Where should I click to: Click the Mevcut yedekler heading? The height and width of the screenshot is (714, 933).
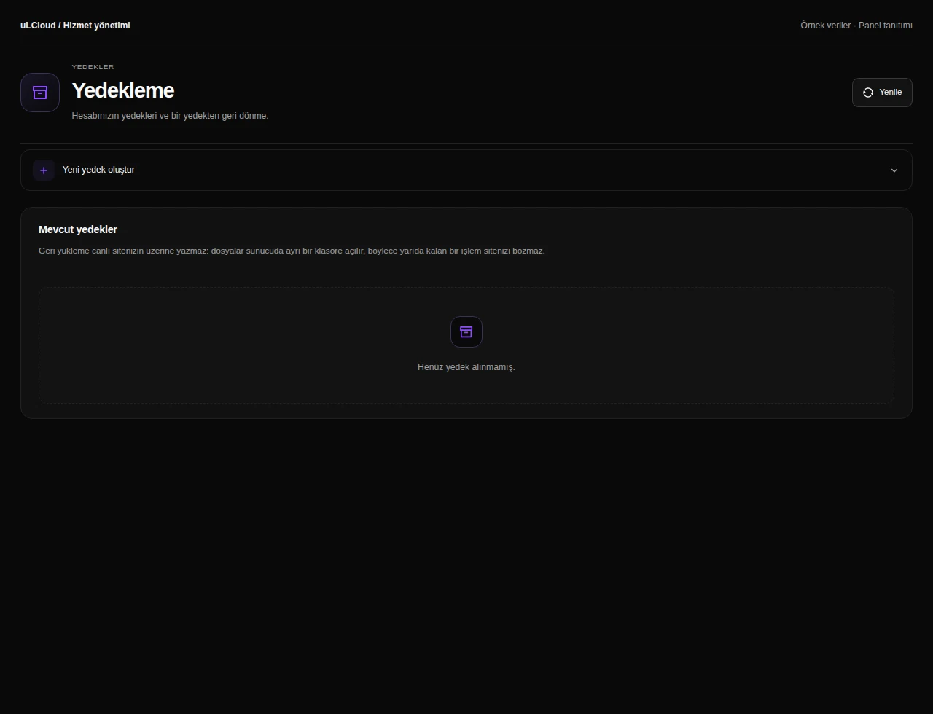(78, 229)
